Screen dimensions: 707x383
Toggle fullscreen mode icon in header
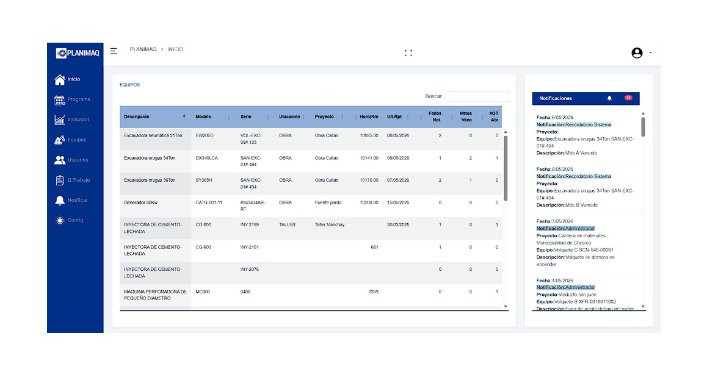click(x=408, y=53)
